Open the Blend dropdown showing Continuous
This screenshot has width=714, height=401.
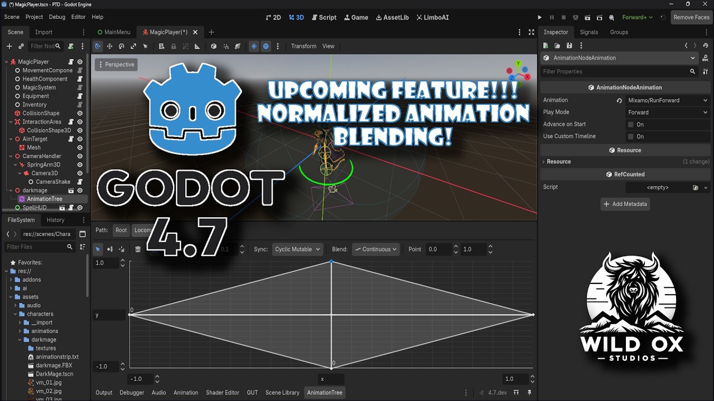pyautogui.click(x=375, y=250)
